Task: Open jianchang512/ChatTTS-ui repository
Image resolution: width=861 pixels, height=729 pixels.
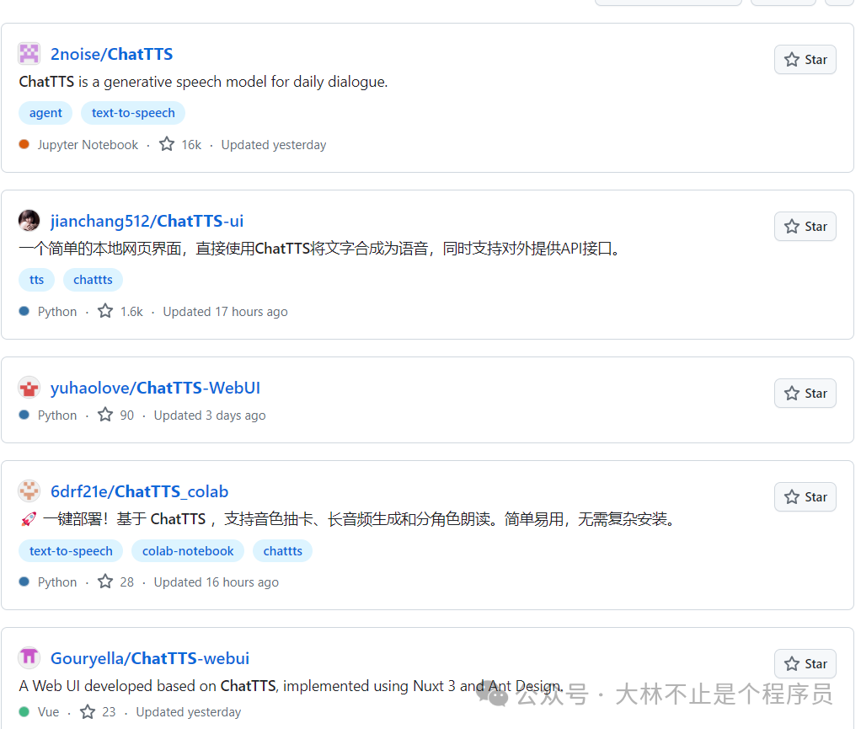Action: click(x=147, y=221)
